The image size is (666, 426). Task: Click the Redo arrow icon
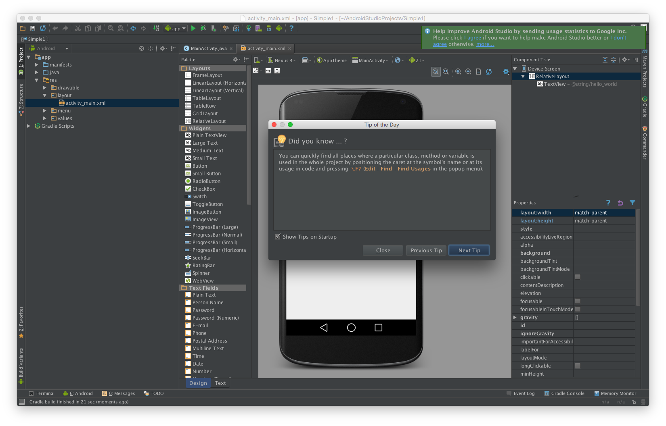[65, 28]
